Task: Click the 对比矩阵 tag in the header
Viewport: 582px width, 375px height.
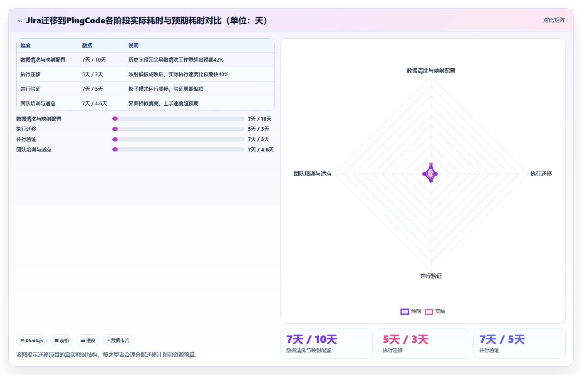Action: point(554,20)
